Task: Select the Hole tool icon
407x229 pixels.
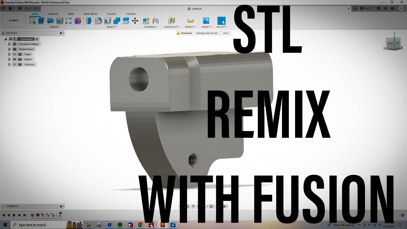Action: 59,21
